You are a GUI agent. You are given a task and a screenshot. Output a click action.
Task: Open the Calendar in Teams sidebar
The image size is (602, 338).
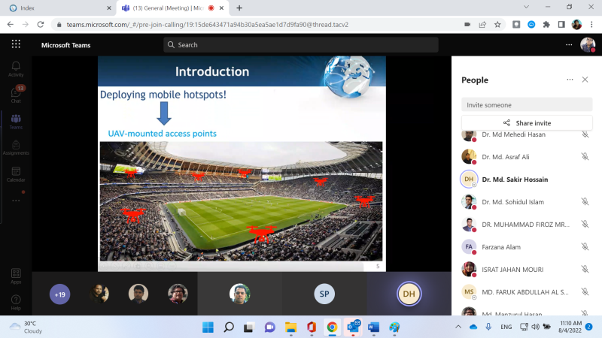pyautogui.click(x=16, y=174)
